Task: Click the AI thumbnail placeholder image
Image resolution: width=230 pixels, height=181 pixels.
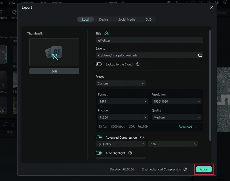Action: (x=54, y=52)
